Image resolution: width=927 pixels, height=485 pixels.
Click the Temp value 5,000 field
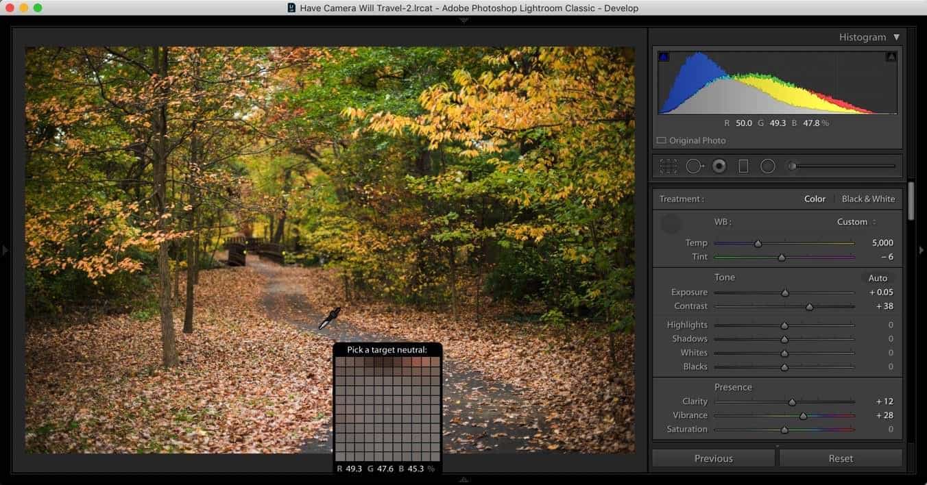pos(882,242)
